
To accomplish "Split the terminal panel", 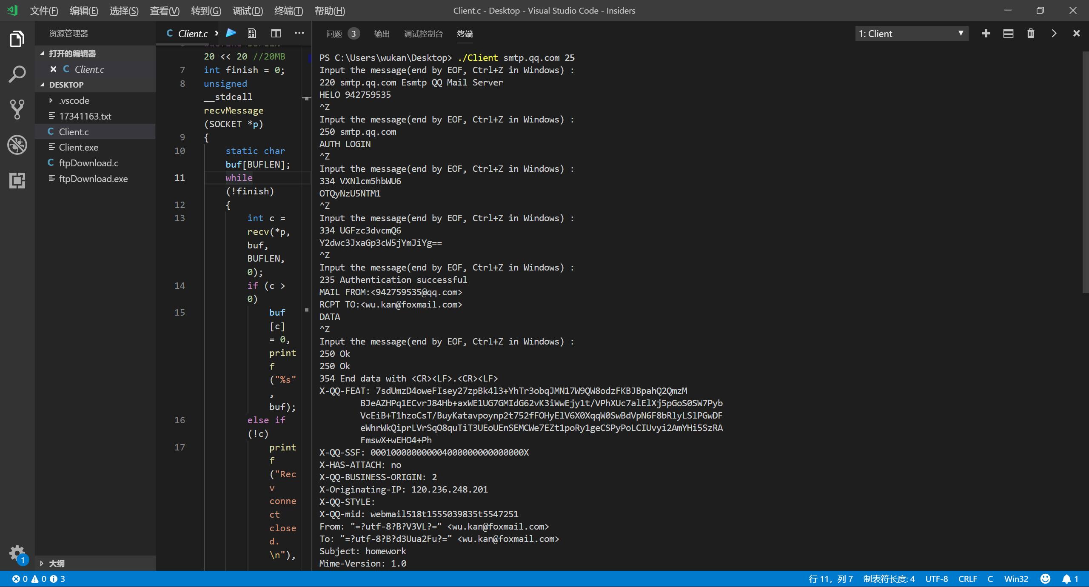I will tap(1008, 33).
